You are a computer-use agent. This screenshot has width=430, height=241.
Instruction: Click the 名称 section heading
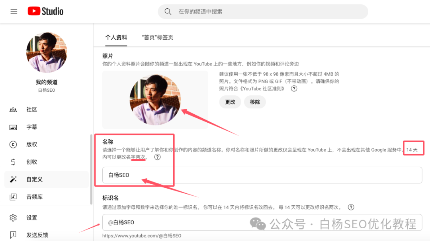[x=108, y=142]
